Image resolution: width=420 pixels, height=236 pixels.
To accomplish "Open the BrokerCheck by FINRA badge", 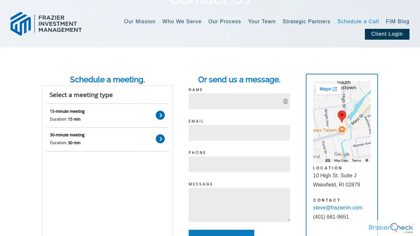I will (391, 228).
